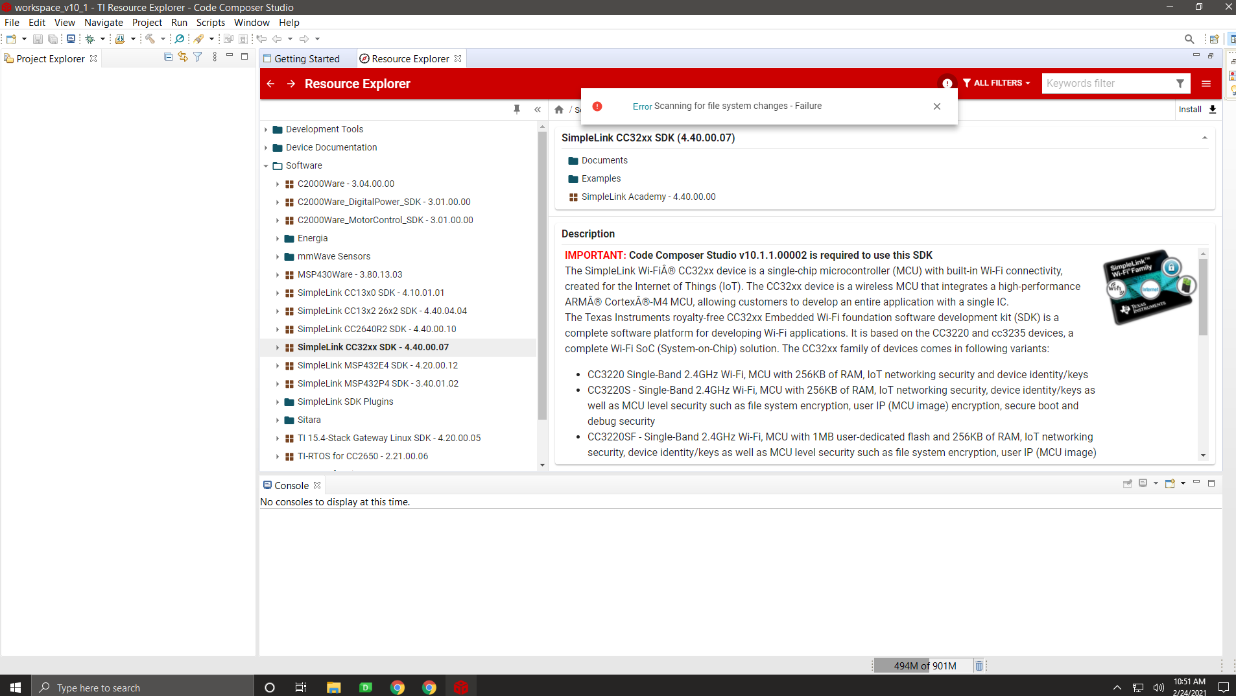The width and height of the screenshot is (1236, 696).
Task: Run garbage collector trash icon
Action: (979, 666)
